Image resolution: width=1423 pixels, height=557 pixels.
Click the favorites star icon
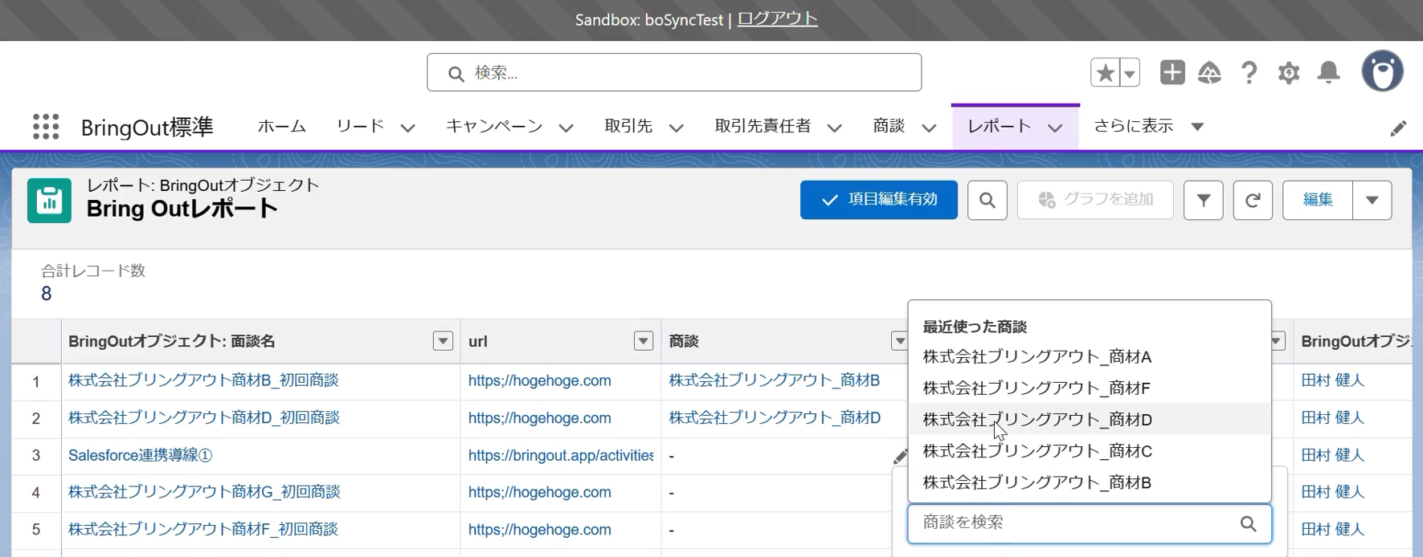1105,73
